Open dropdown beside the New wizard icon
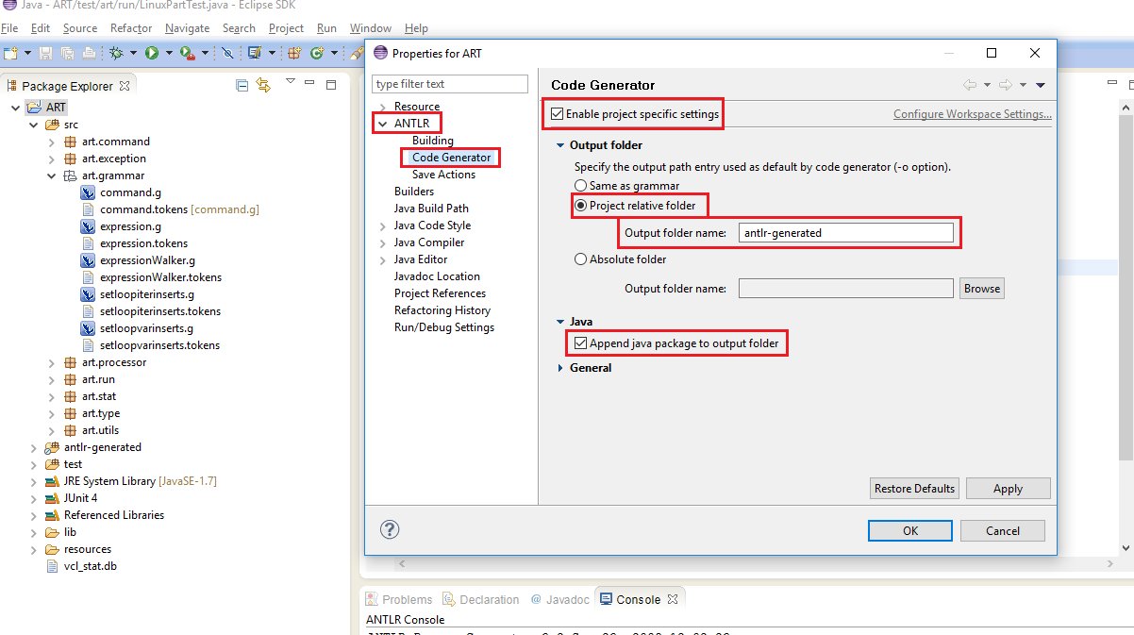Image resolution: width=1134 pixels, height=635 pixels. pyautogui.click(x=27, y=53)
